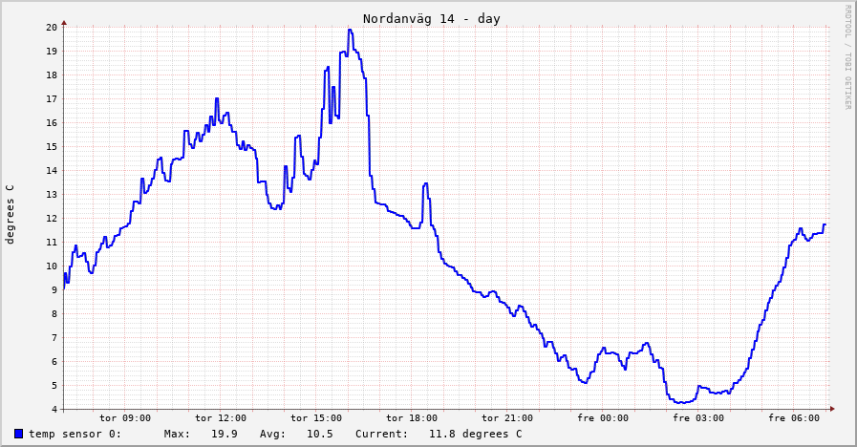Click the y-axis label '4'
Viewport: 857px width, 447px height.
(x=54, y=410)
